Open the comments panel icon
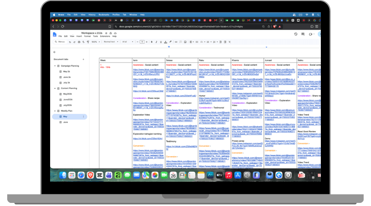The width and height of the screenshot is (371, 206). (303, 34)
